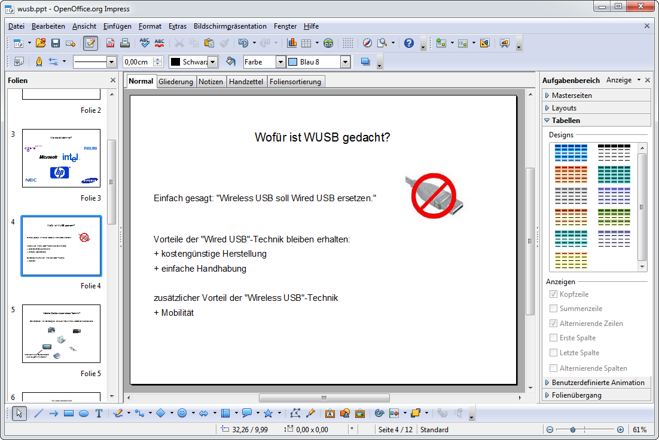Image resolution: width=659 pixels, height=440 pixels.
Task: Select the Folie 5 thumbnail
Action: (x=61, y=334)
